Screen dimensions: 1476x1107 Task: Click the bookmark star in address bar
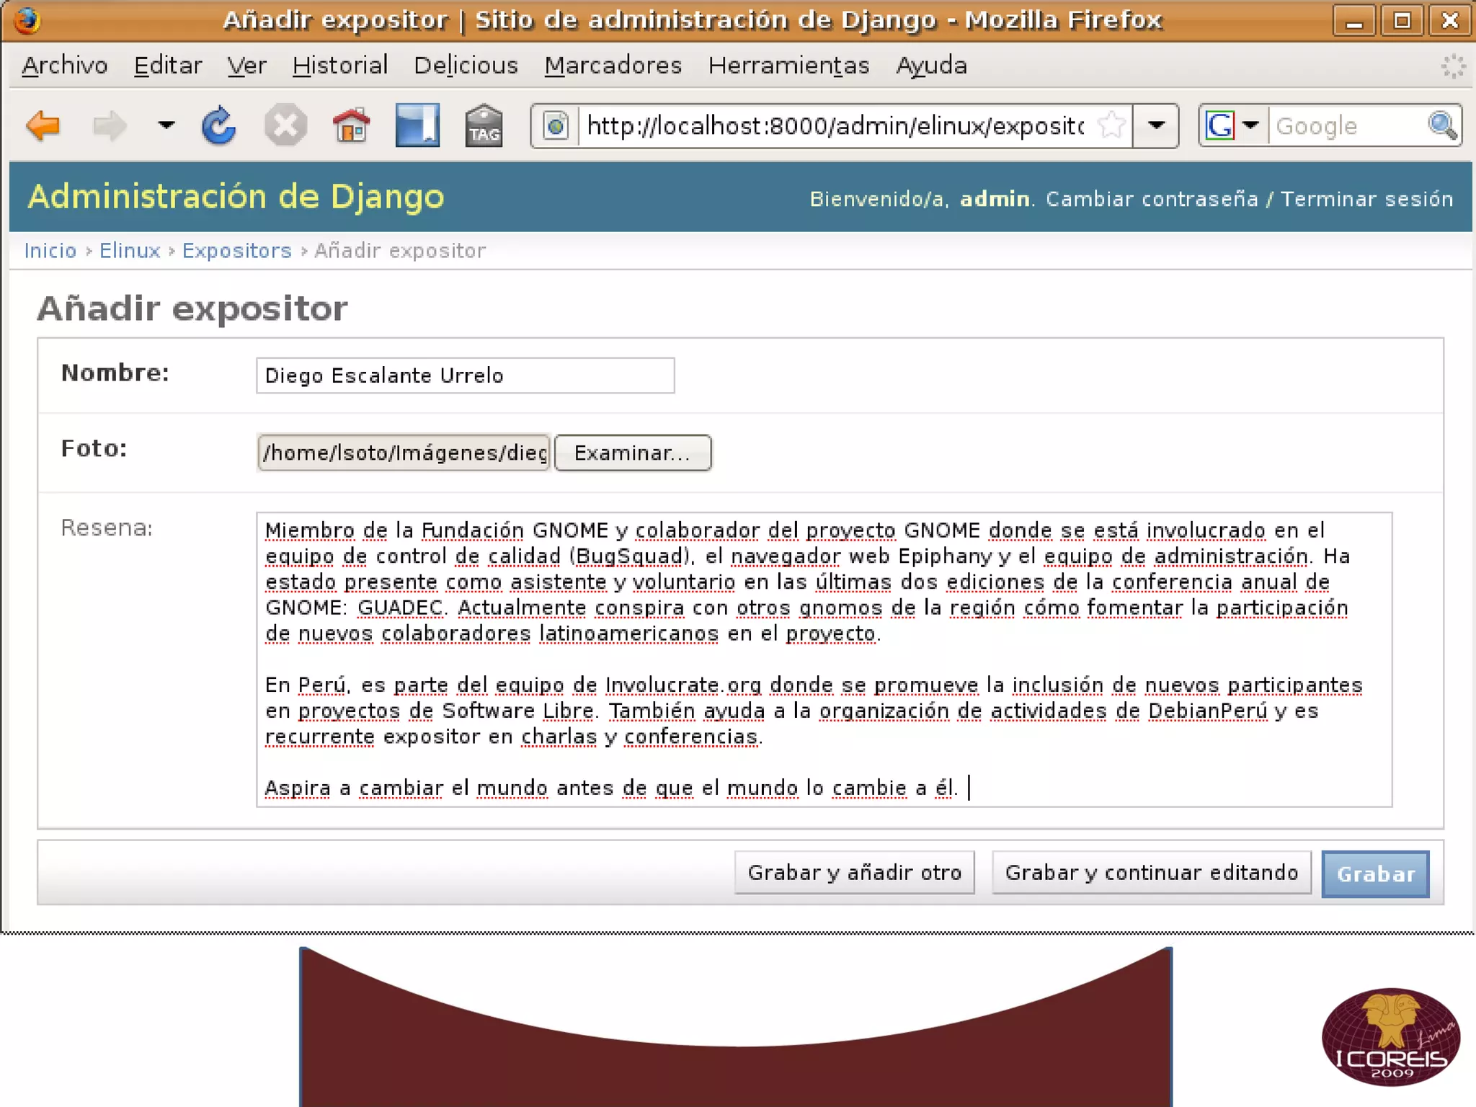1111,126
